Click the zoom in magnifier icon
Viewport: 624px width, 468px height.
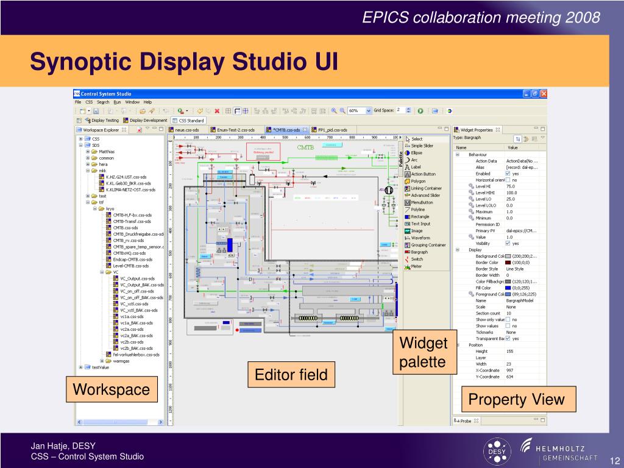[334, 111]
